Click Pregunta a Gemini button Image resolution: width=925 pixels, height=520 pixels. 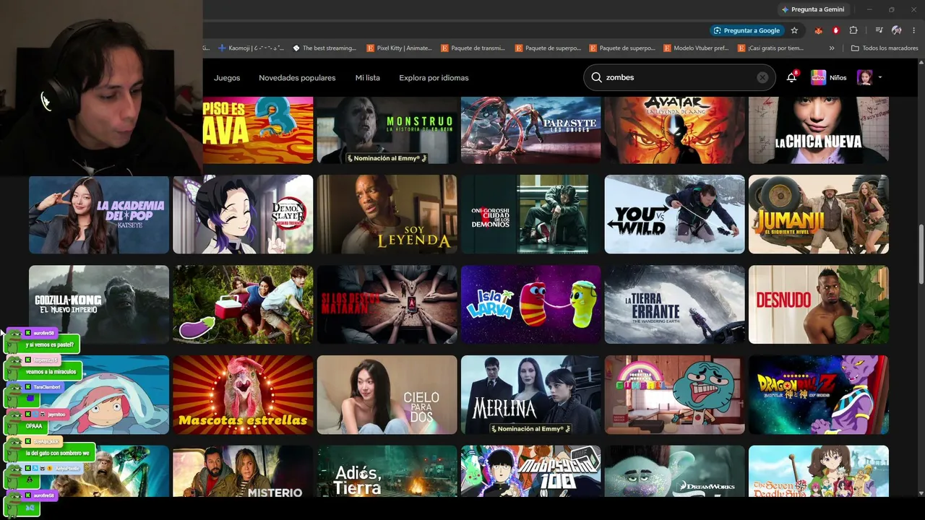(x=814, y=9)
